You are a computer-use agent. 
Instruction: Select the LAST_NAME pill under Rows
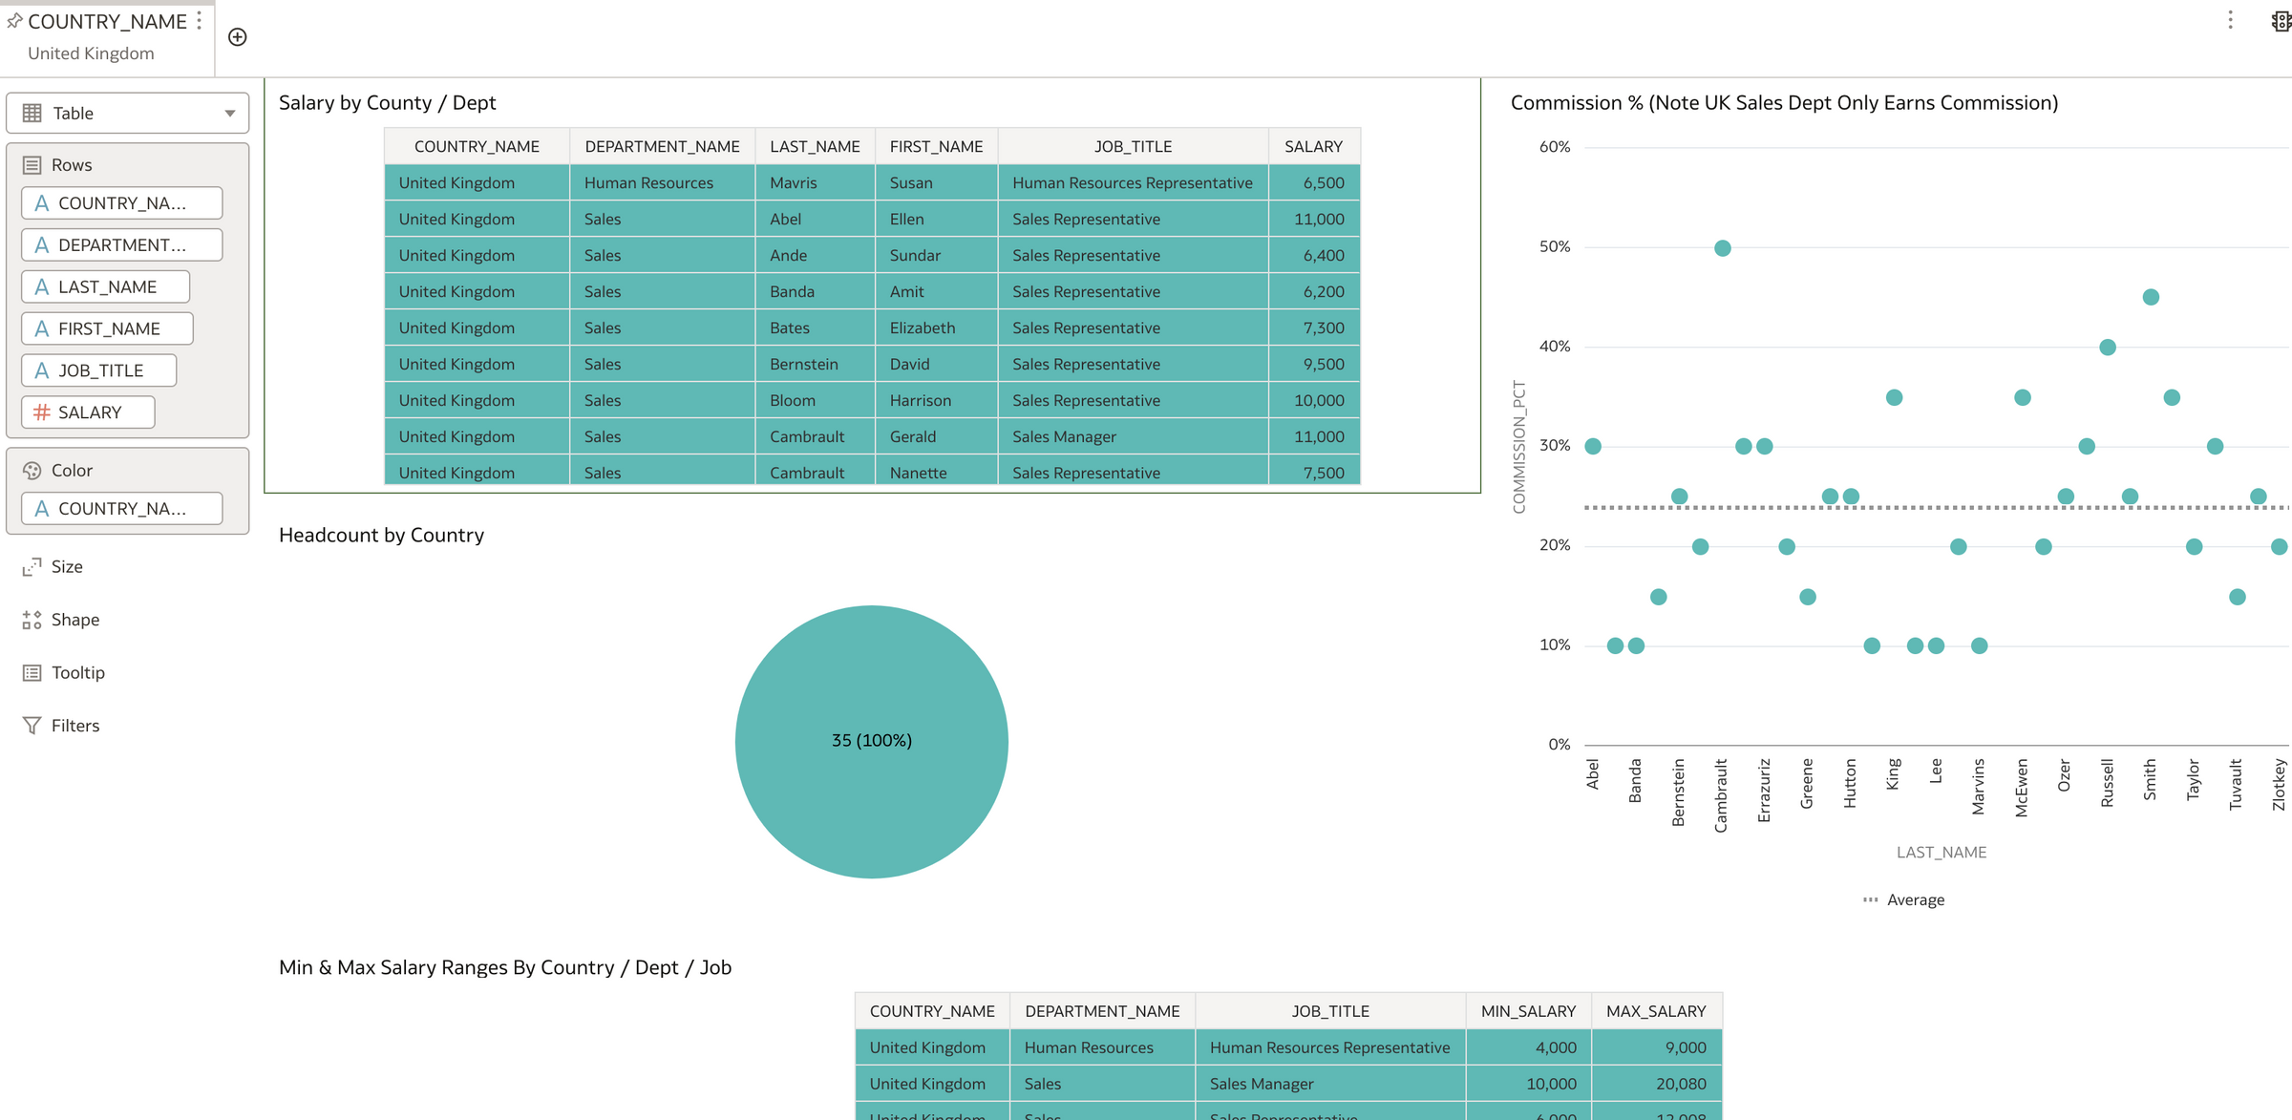pos(105,285)
